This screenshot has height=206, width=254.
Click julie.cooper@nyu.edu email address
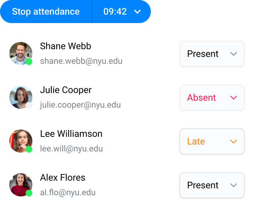[80, 105]
